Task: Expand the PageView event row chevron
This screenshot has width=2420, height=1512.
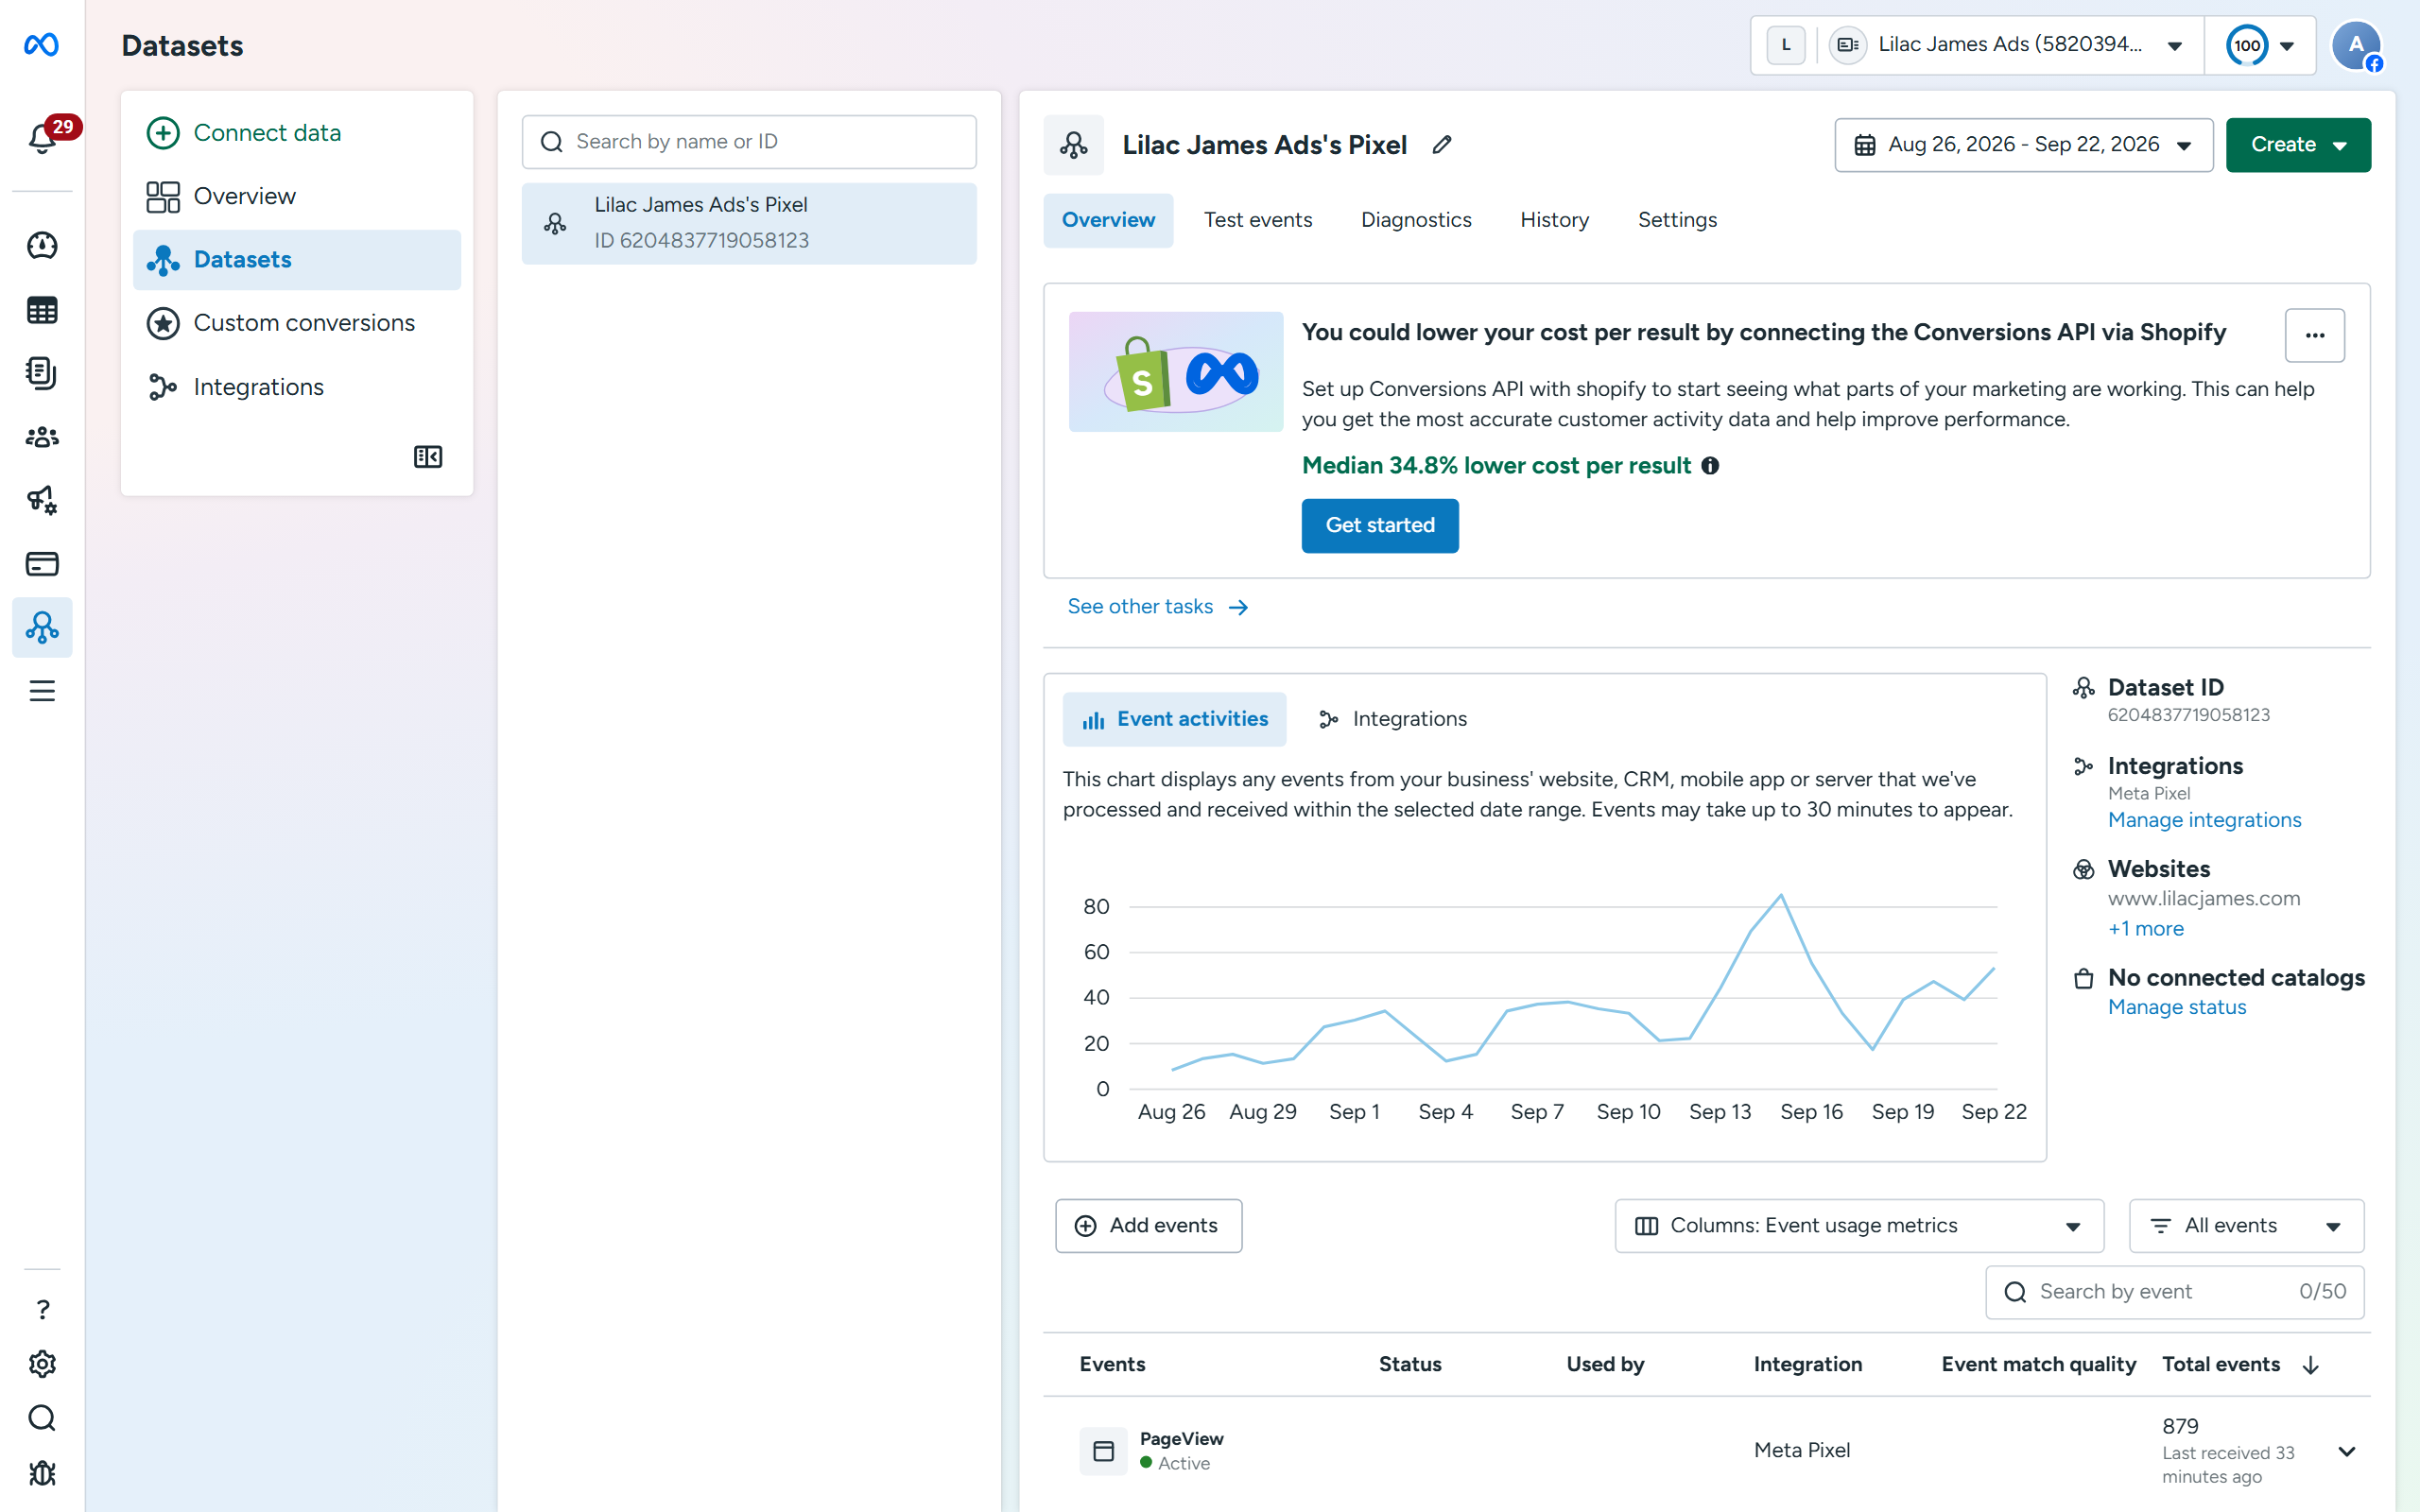Action: point(2346,1451)
